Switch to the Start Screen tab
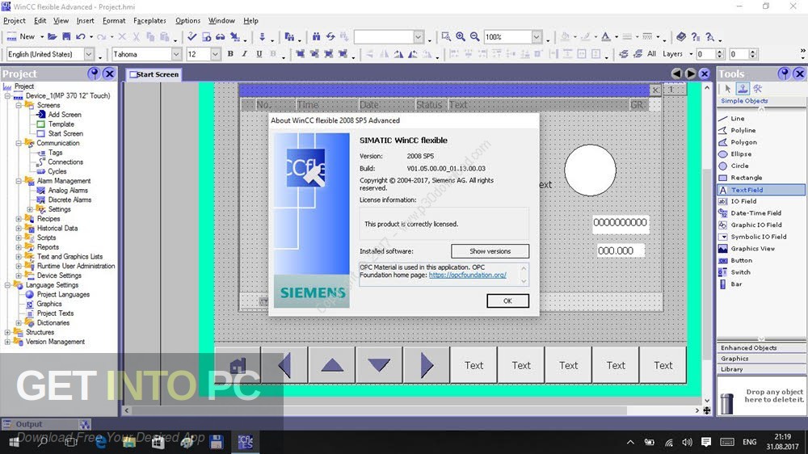 click(x=154, y=74)
